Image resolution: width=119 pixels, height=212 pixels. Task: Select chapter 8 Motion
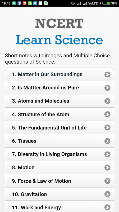tap(59, 167)
